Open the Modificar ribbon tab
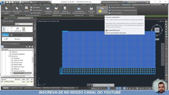This screenshot has height=95, width=169. [27, 5]
